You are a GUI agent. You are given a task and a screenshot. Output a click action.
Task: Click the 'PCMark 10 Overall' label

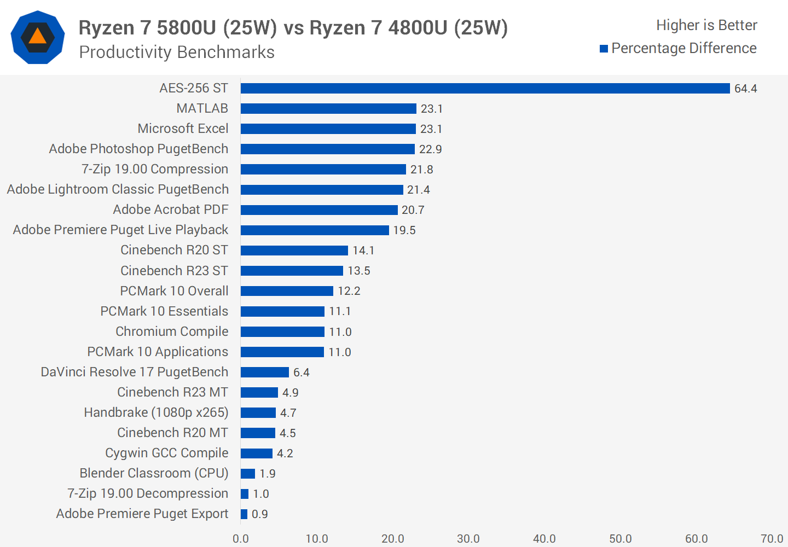175,291
